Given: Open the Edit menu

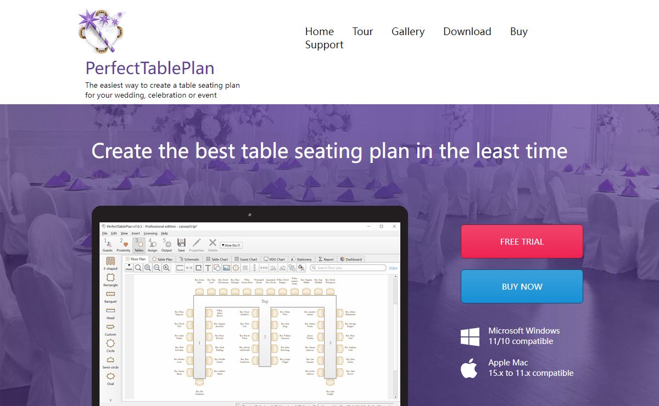Looking at the screenshot, I should click(x=114, y=233).
